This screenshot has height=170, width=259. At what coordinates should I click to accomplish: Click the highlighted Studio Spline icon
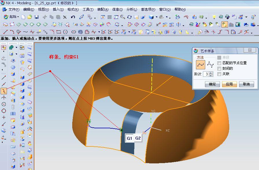(x=4, y=91)
